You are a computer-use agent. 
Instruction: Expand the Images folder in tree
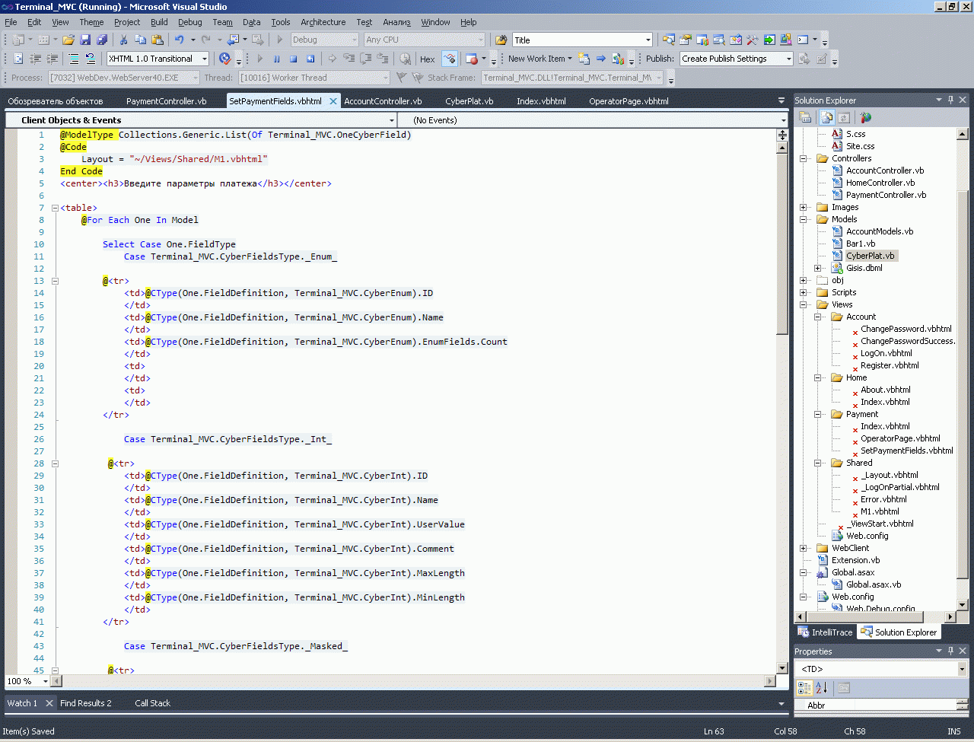pos(804,207)
